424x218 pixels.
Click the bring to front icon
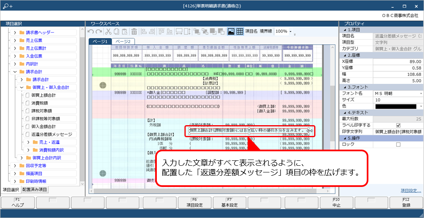[197, 31]
